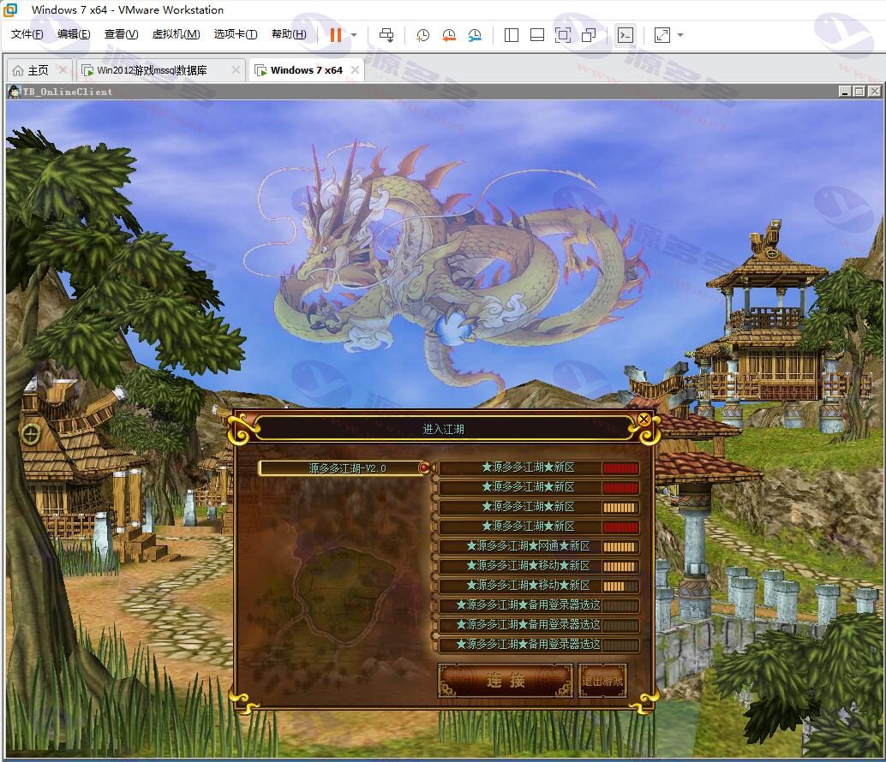Open the 选项卡(T) menu
The height and width of the screenshot is (762, 886).
click(236, 34)
